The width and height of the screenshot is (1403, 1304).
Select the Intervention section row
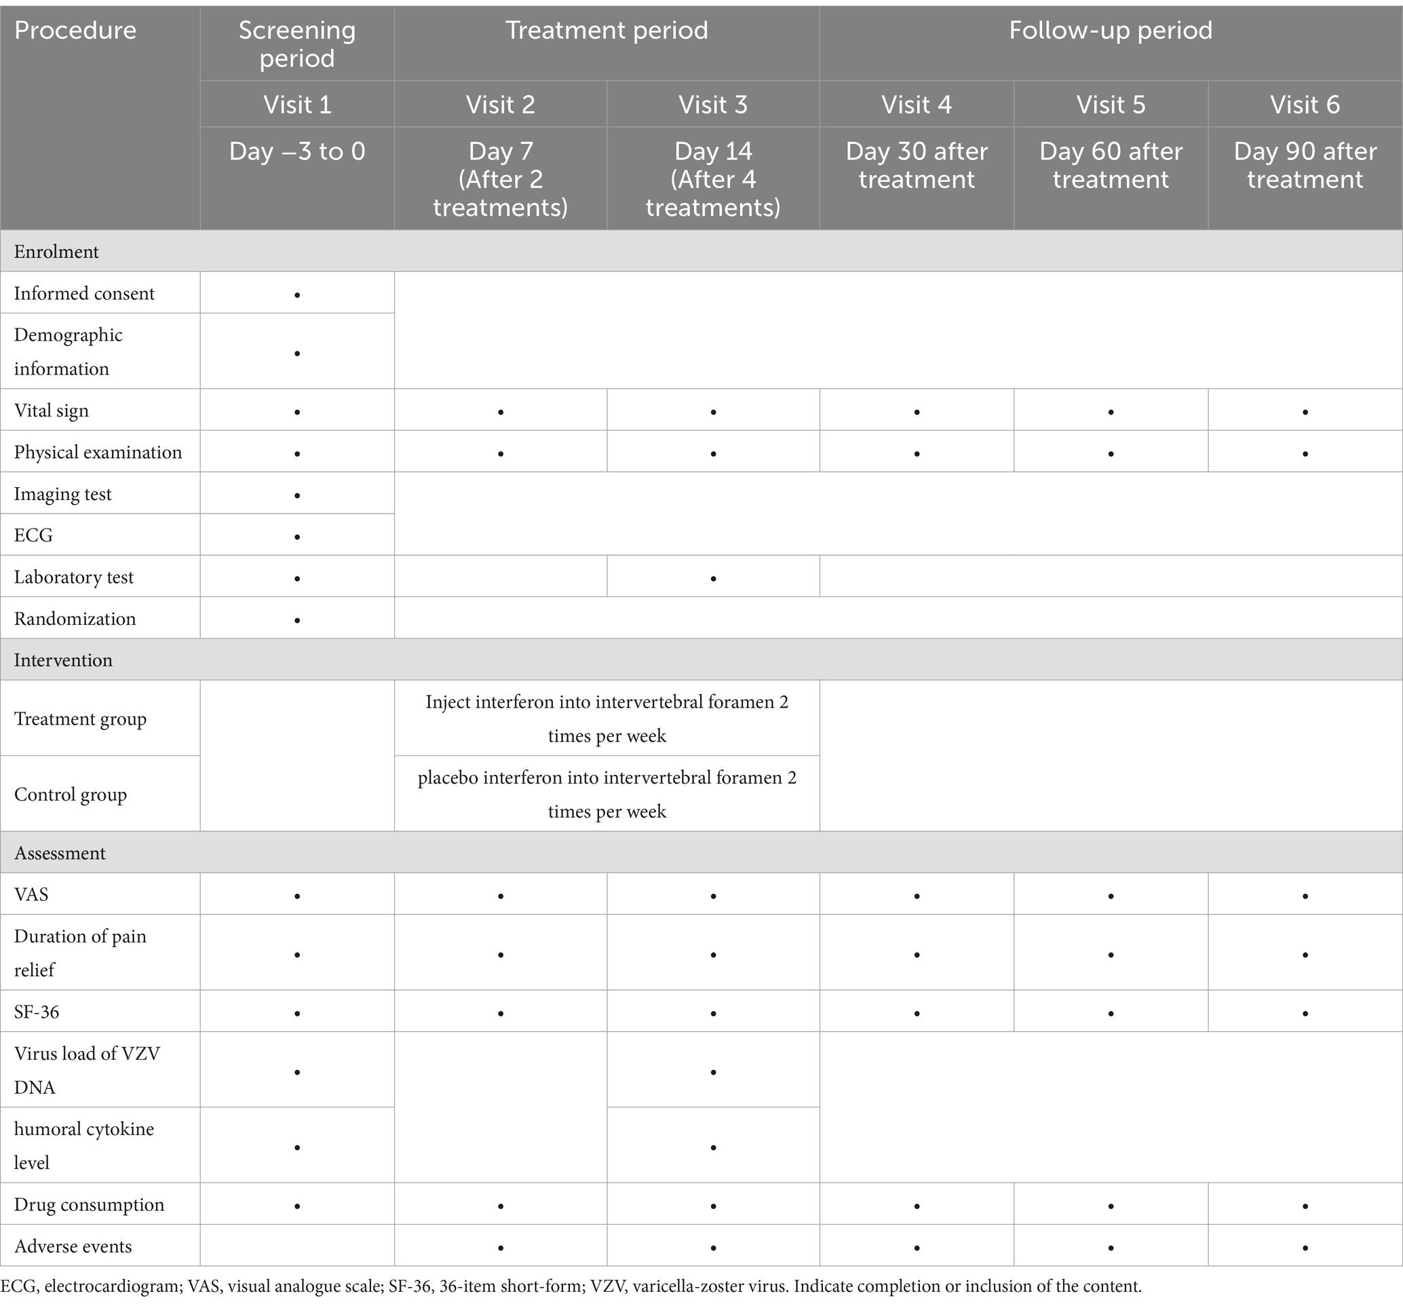(701, 659)
